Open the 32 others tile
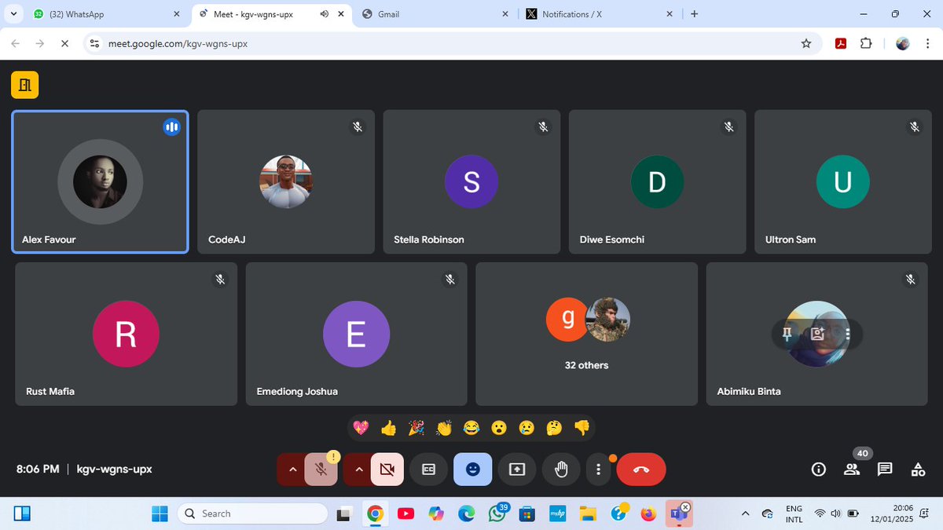 (x=587, y=334)
